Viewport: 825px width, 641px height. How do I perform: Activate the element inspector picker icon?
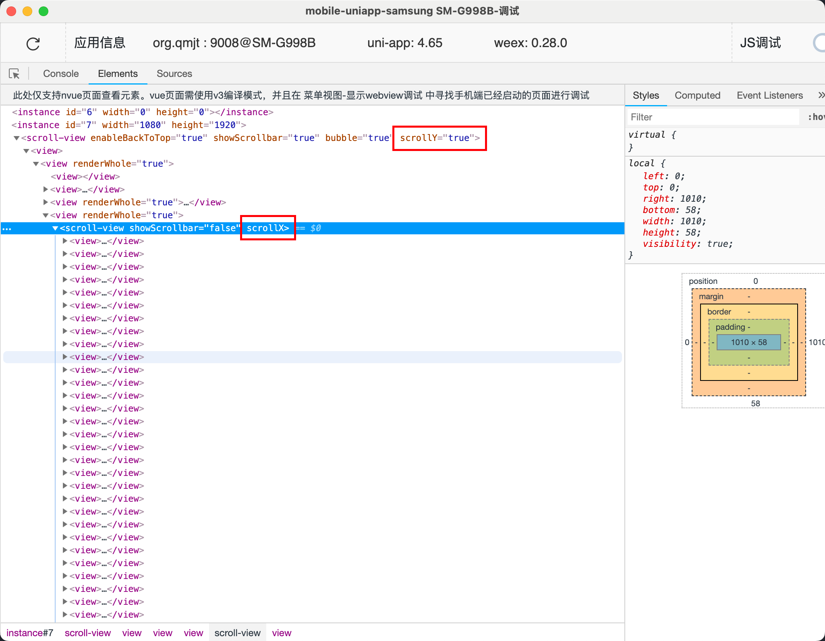14,74
